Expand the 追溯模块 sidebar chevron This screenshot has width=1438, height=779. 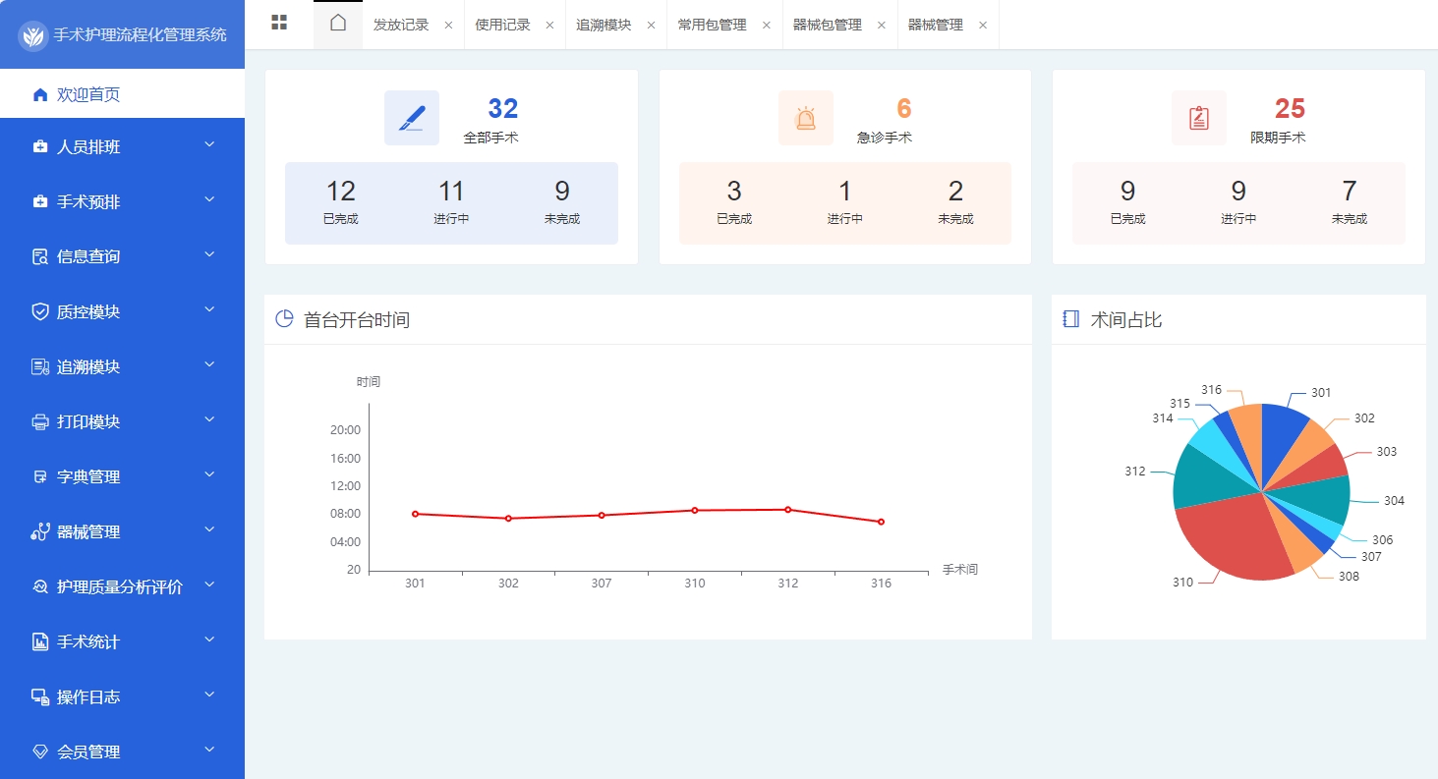click(209, 365)
